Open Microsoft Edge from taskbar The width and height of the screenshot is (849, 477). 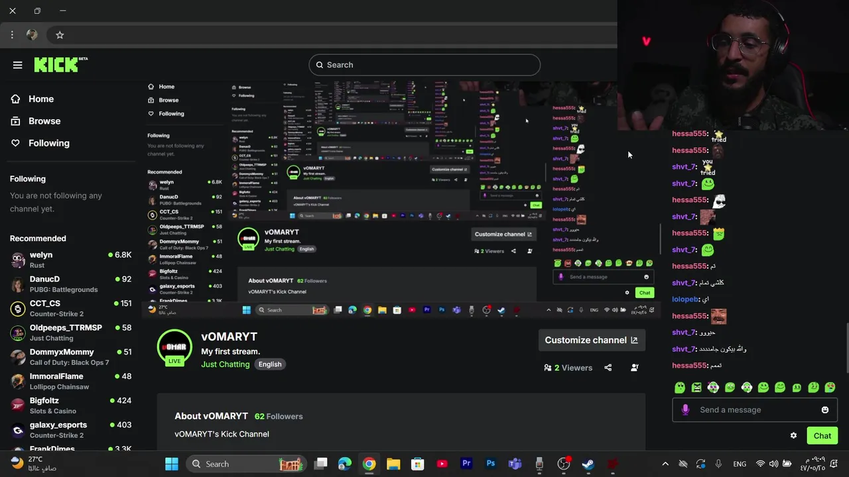[345, 464]
